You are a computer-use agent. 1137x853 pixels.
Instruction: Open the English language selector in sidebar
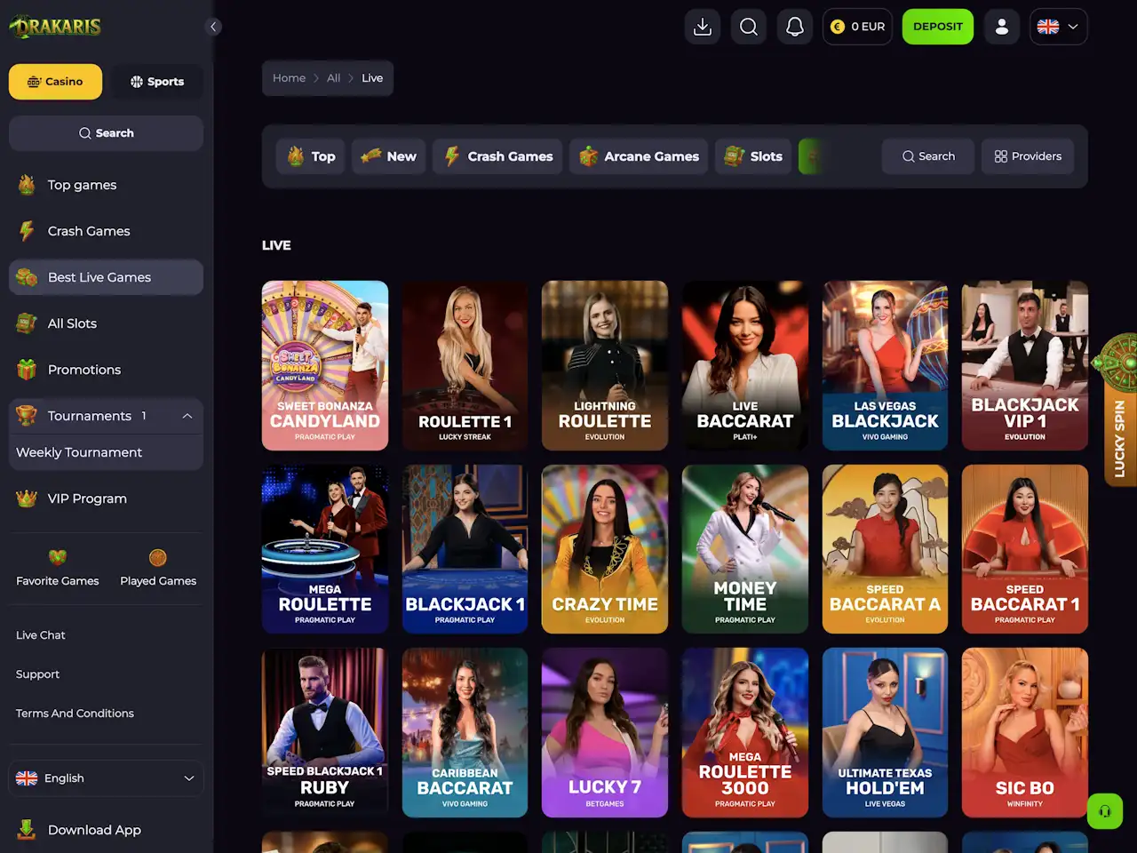click(x=106, y=778)
